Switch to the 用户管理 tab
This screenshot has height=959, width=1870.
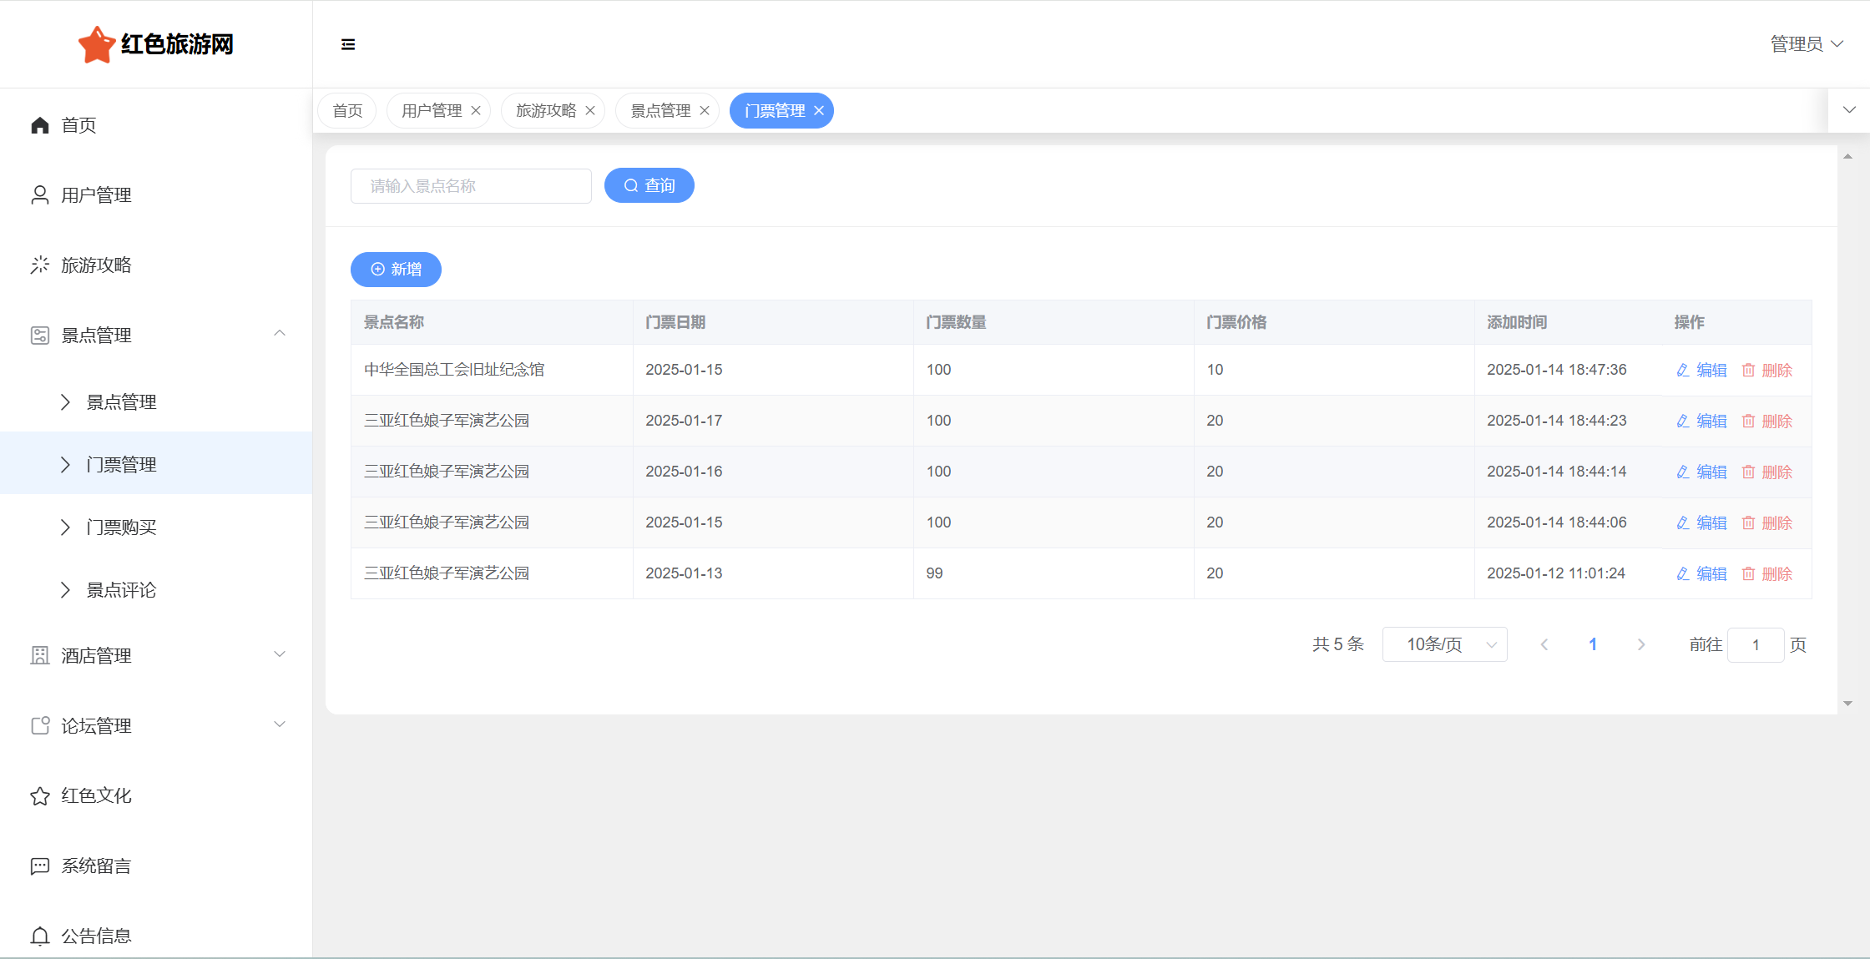[432, 111]
